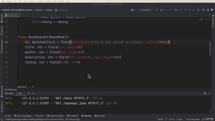This screenshot has height=121, width=215.
Task: Hide the terminal panel with minus icon
Action: [209, 93]
